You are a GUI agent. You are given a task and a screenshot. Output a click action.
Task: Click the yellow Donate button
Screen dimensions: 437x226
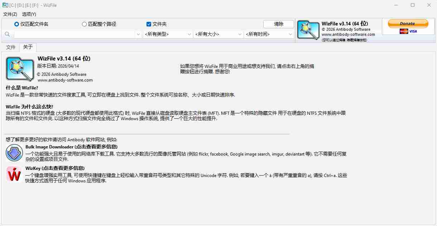click(408, 24)
